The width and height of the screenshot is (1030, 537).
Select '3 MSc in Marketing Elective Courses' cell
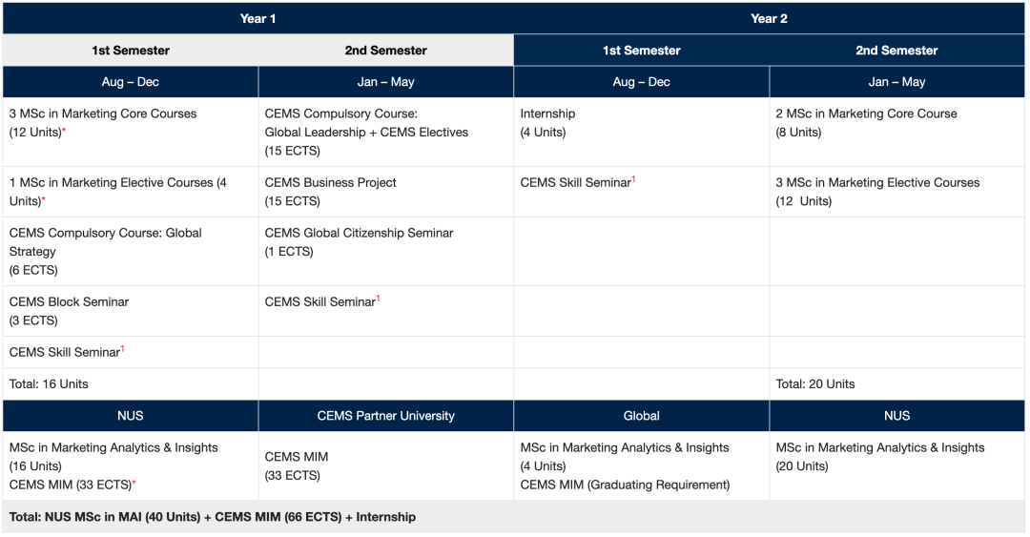point(896,192)
